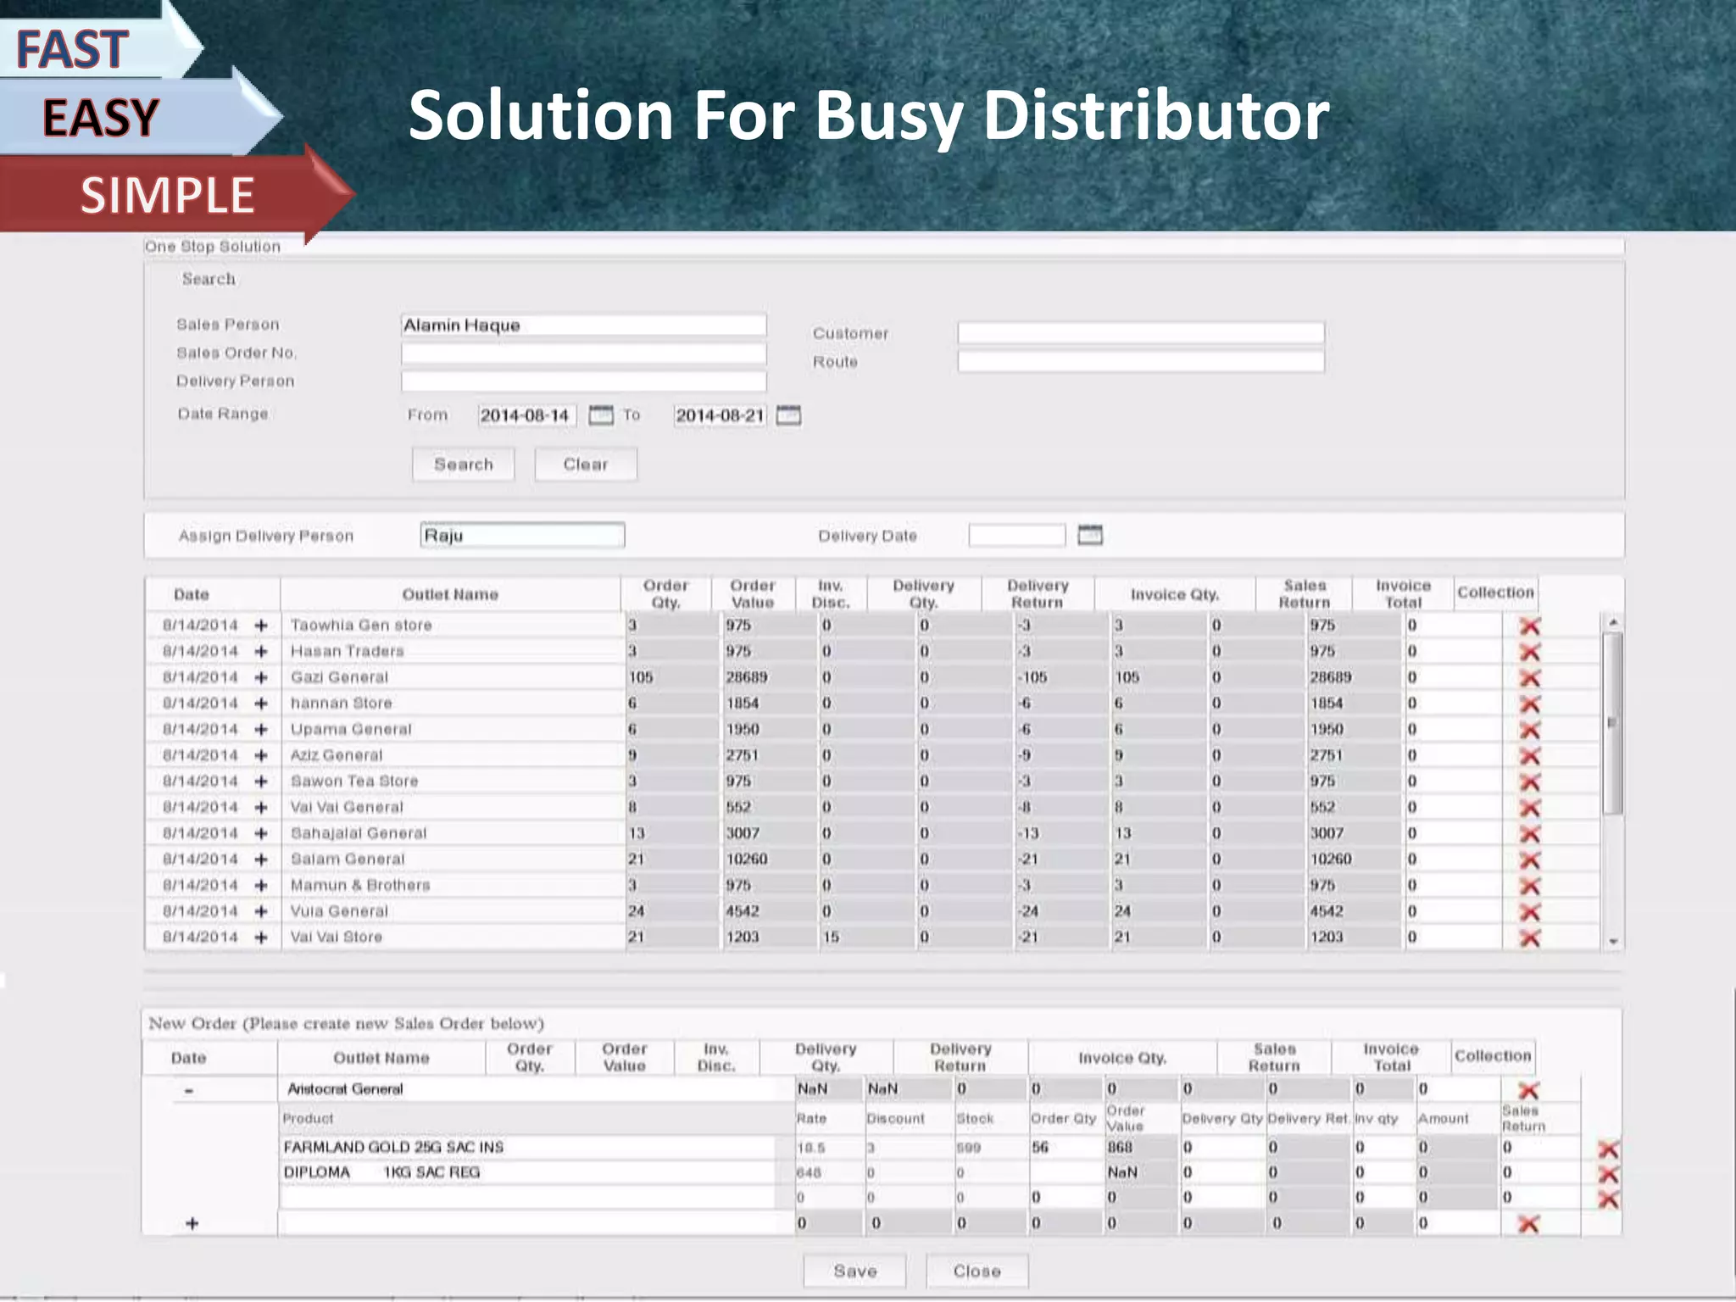
Task: Focus the Delivery Date field
Action: tap(1017, 536)
